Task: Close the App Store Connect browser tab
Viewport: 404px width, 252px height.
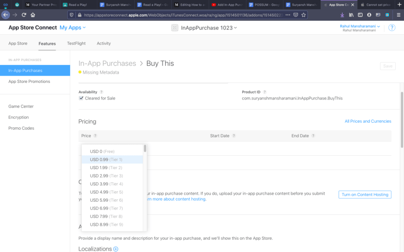Action: click(x=353, y=5)
